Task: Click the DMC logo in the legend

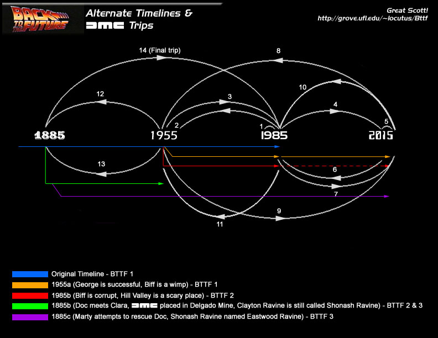Action: tap(144, 305)
